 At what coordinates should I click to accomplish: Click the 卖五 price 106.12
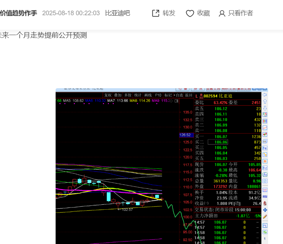221,109
